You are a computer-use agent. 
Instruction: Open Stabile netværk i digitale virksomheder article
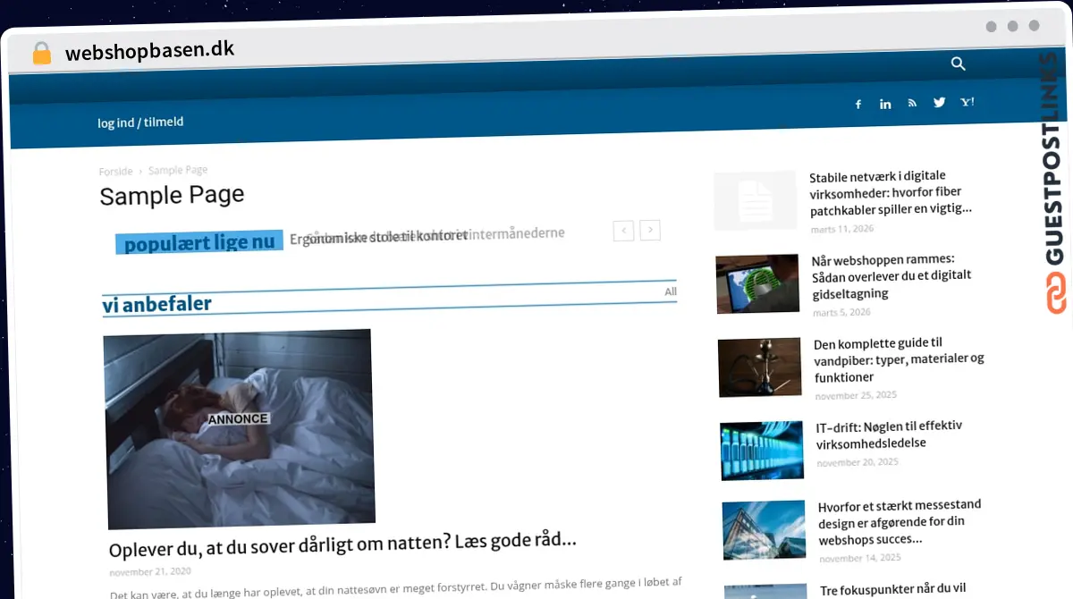tap(890, 192)
